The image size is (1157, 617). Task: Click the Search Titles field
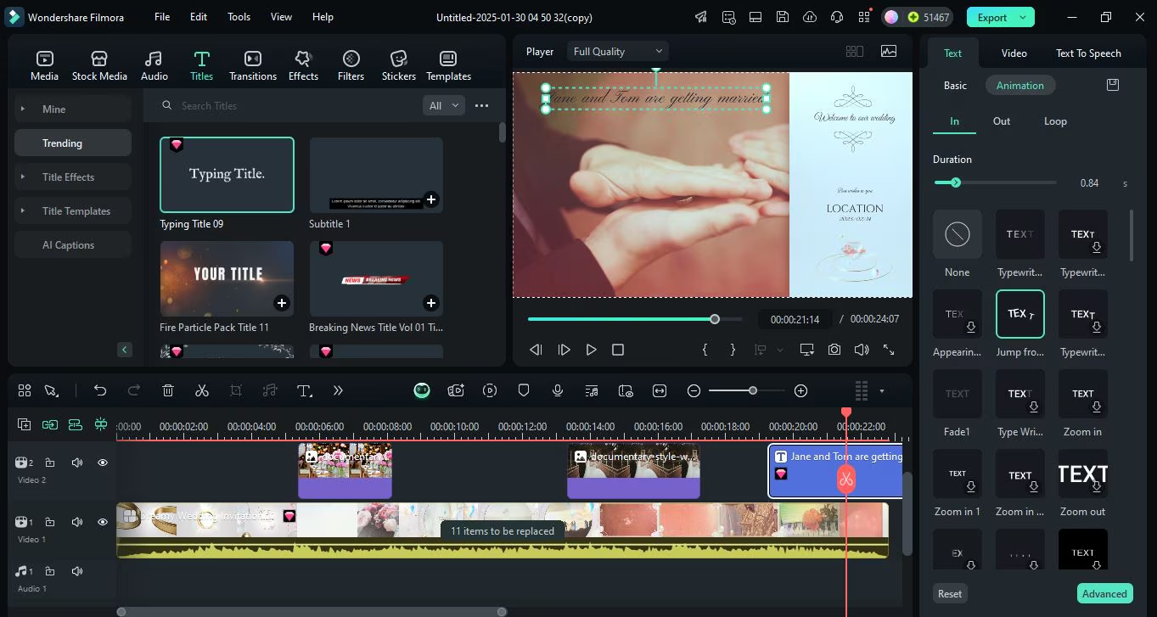pyautogui.click(x=289, y=106)
